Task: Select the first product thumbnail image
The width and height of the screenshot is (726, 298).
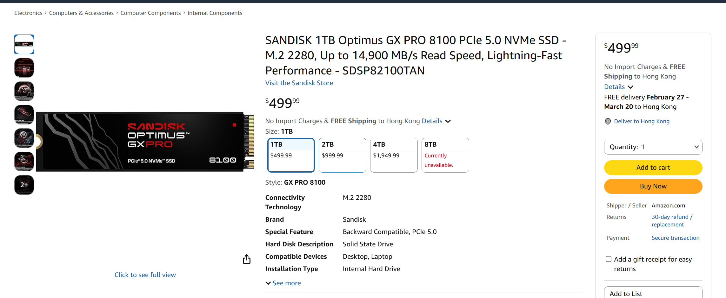Action: [x=24, y=44]
